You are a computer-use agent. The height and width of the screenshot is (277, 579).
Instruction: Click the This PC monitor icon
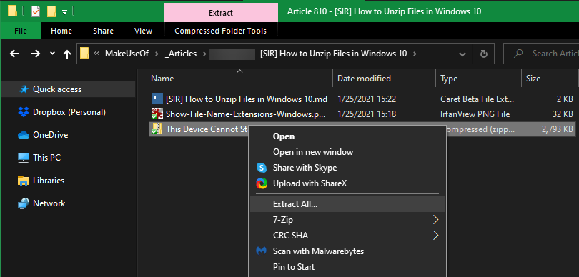click(x=24, y=158)
